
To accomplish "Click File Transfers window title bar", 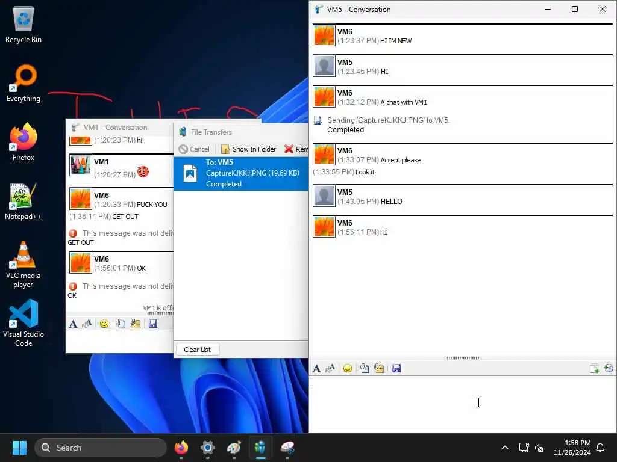I will point(241,132).
